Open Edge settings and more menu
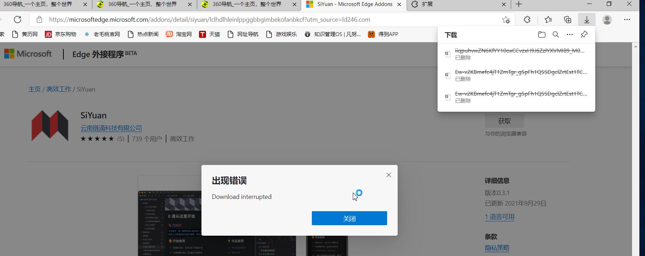Screen dimensions: 645x256 [x=627, y=20]
